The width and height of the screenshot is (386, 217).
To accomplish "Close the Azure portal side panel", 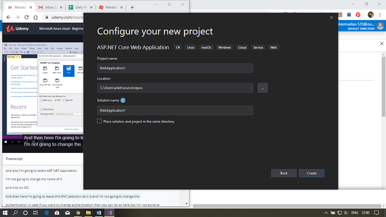I will (382, 44).
